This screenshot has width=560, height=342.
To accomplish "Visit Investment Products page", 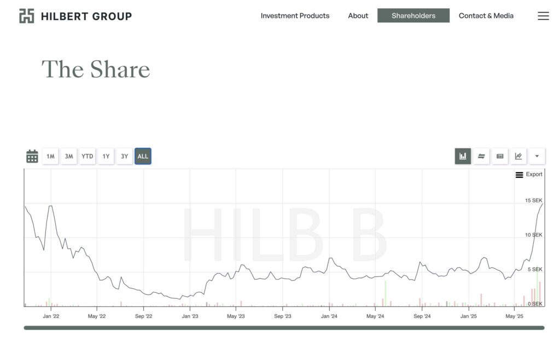I will [295, 15].
